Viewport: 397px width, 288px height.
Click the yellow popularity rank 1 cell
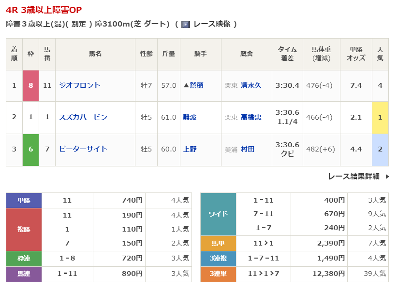coord(380,117)
